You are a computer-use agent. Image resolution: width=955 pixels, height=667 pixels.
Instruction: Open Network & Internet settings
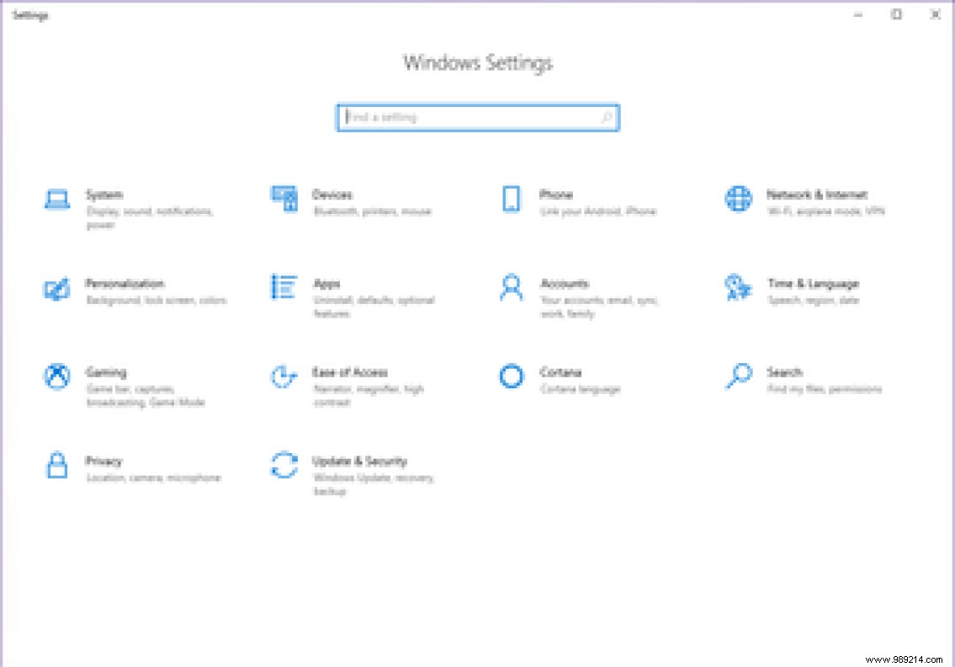[x=738, y=199]
